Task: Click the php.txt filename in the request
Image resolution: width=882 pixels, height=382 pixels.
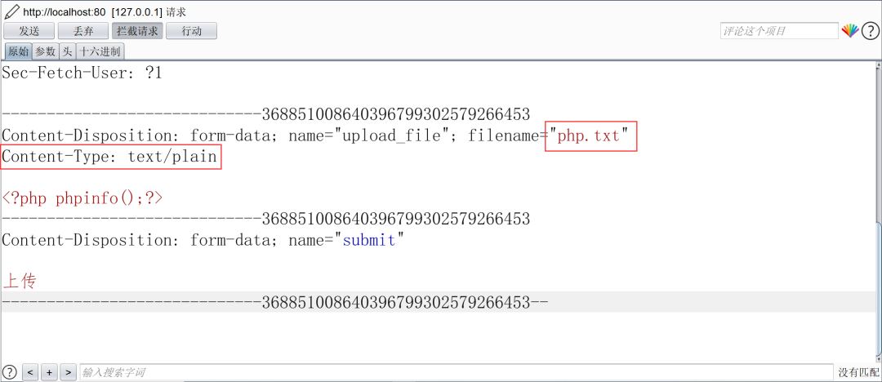Action: pos(588,136)
